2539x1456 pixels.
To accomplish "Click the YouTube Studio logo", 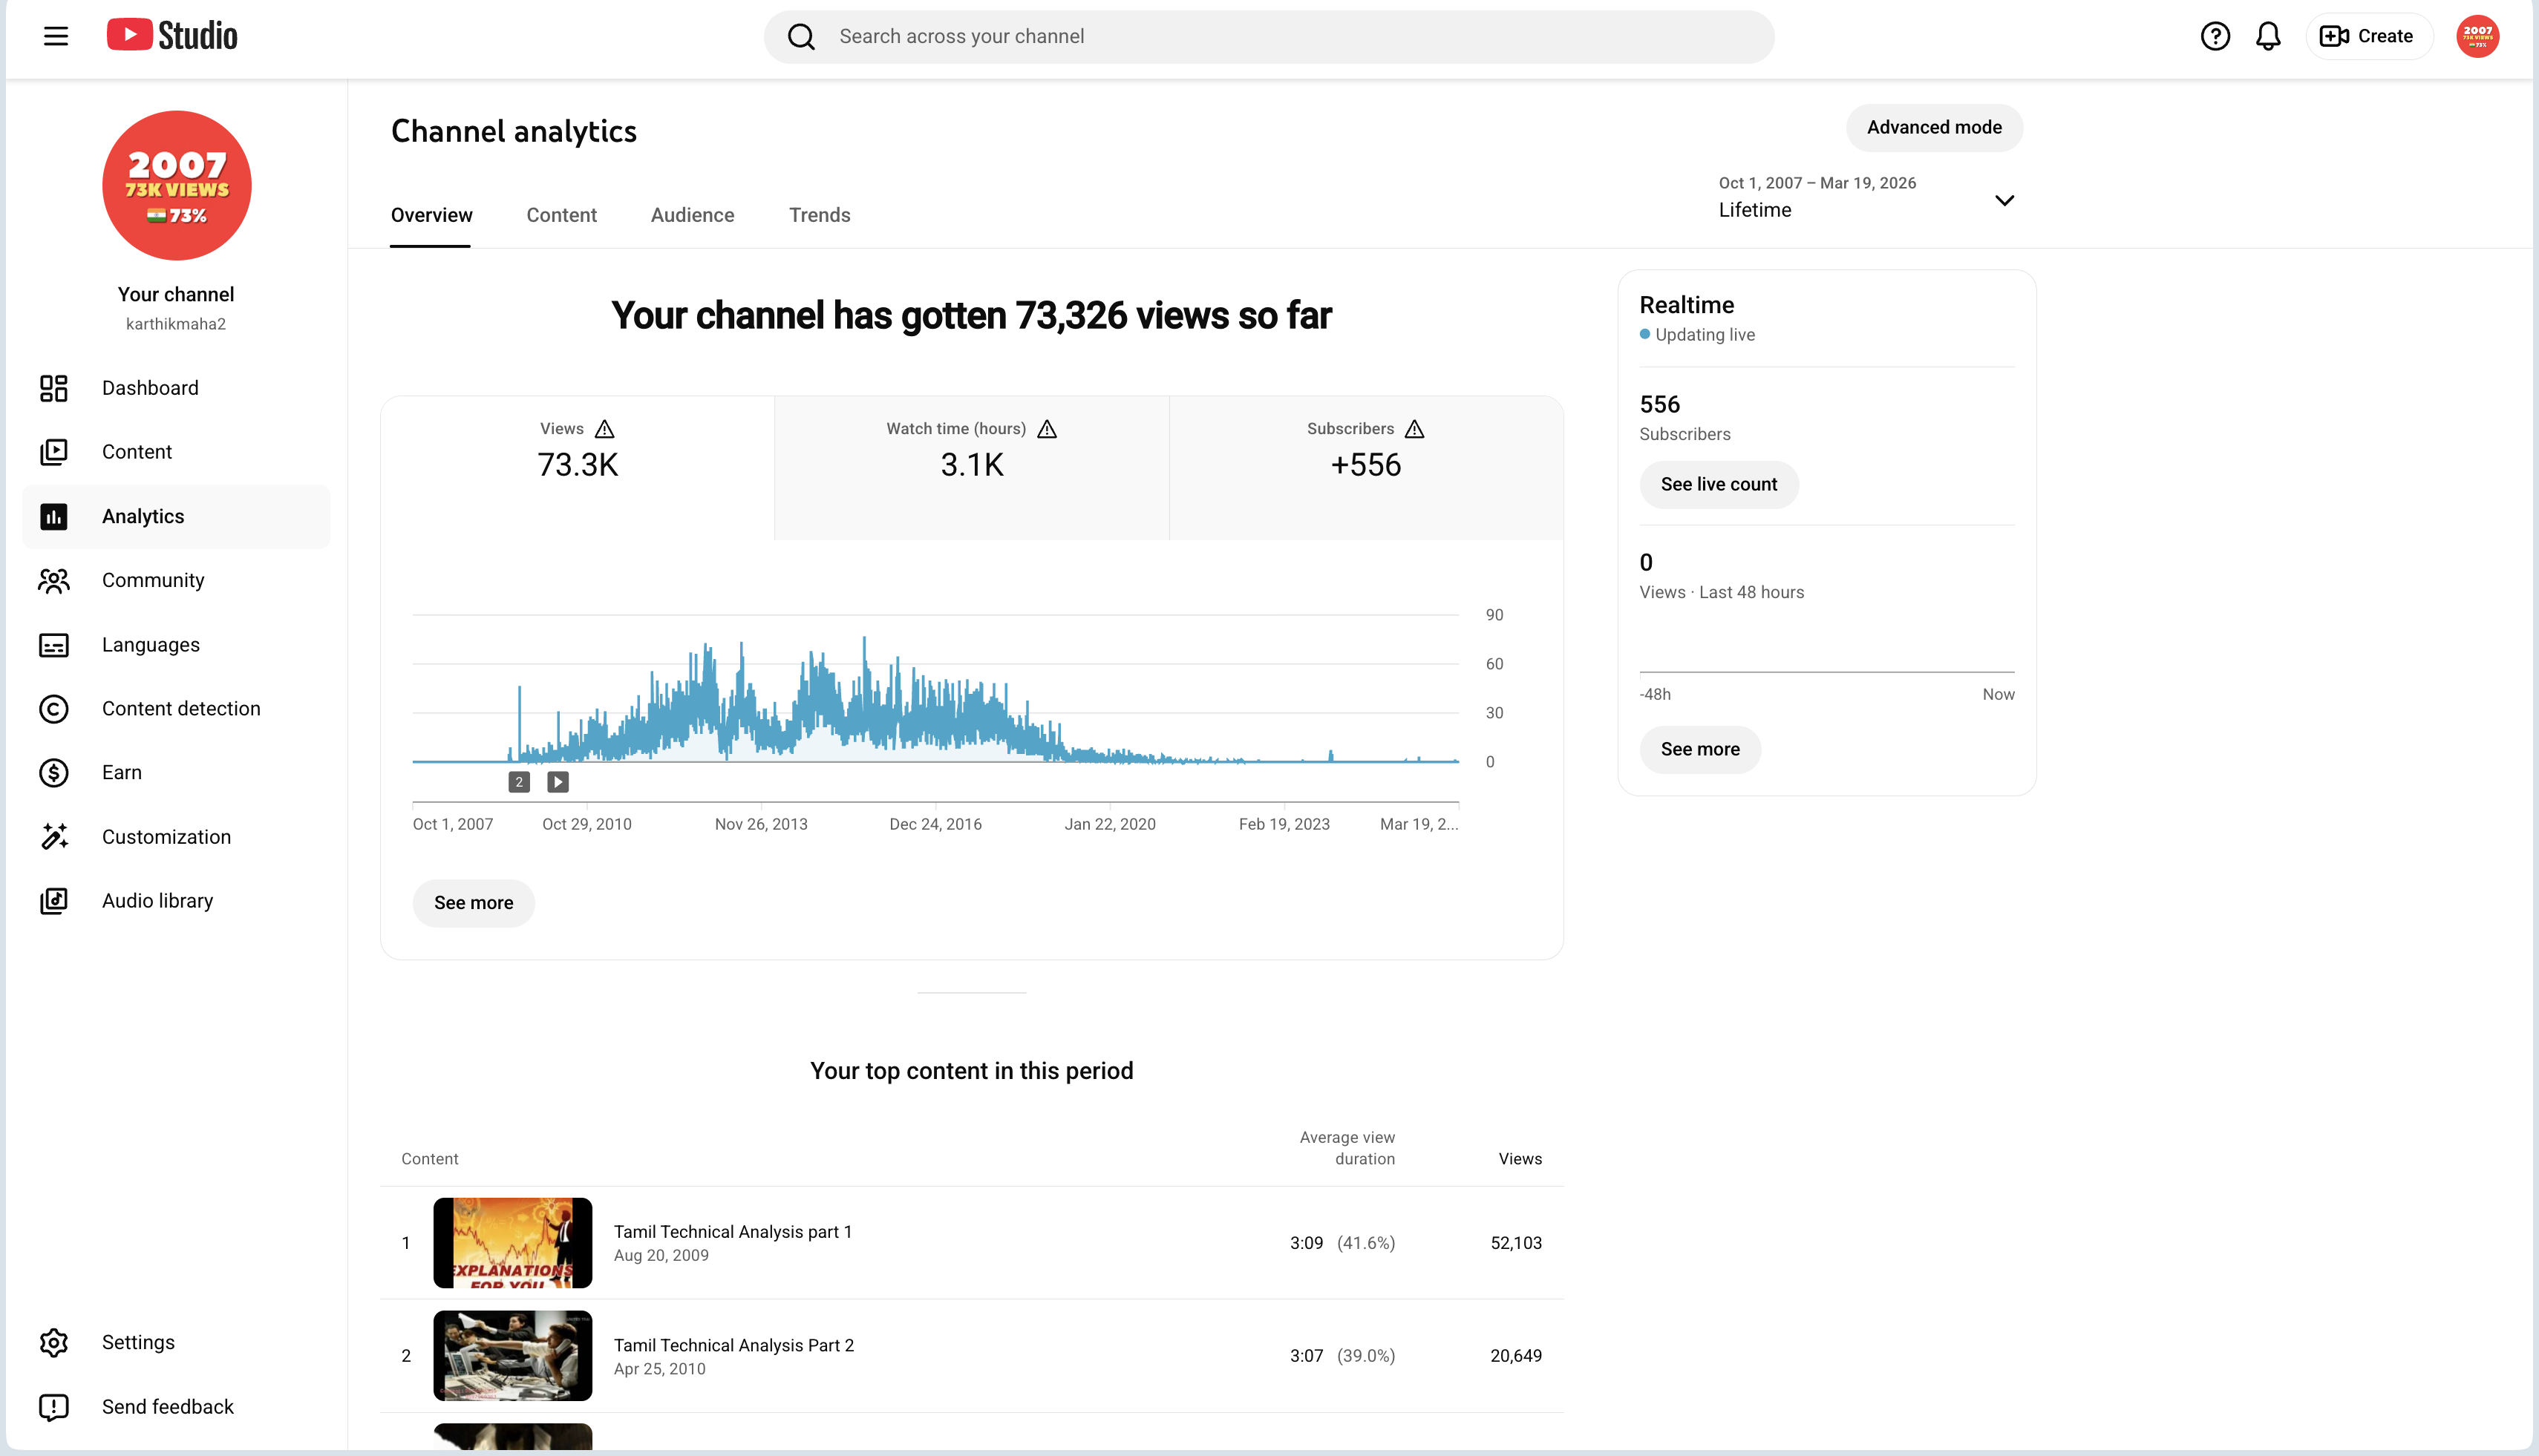I will 172,36.
